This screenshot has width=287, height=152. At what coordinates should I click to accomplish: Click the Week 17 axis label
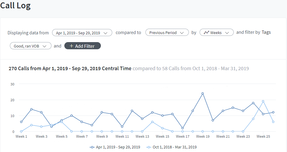(183, 136)
